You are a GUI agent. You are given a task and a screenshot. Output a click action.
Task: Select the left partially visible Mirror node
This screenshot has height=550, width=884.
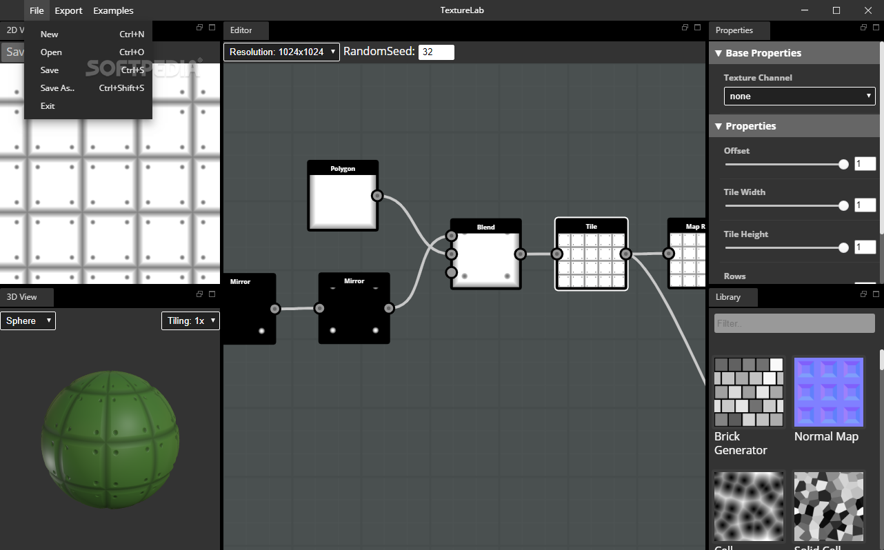(249, 309)
